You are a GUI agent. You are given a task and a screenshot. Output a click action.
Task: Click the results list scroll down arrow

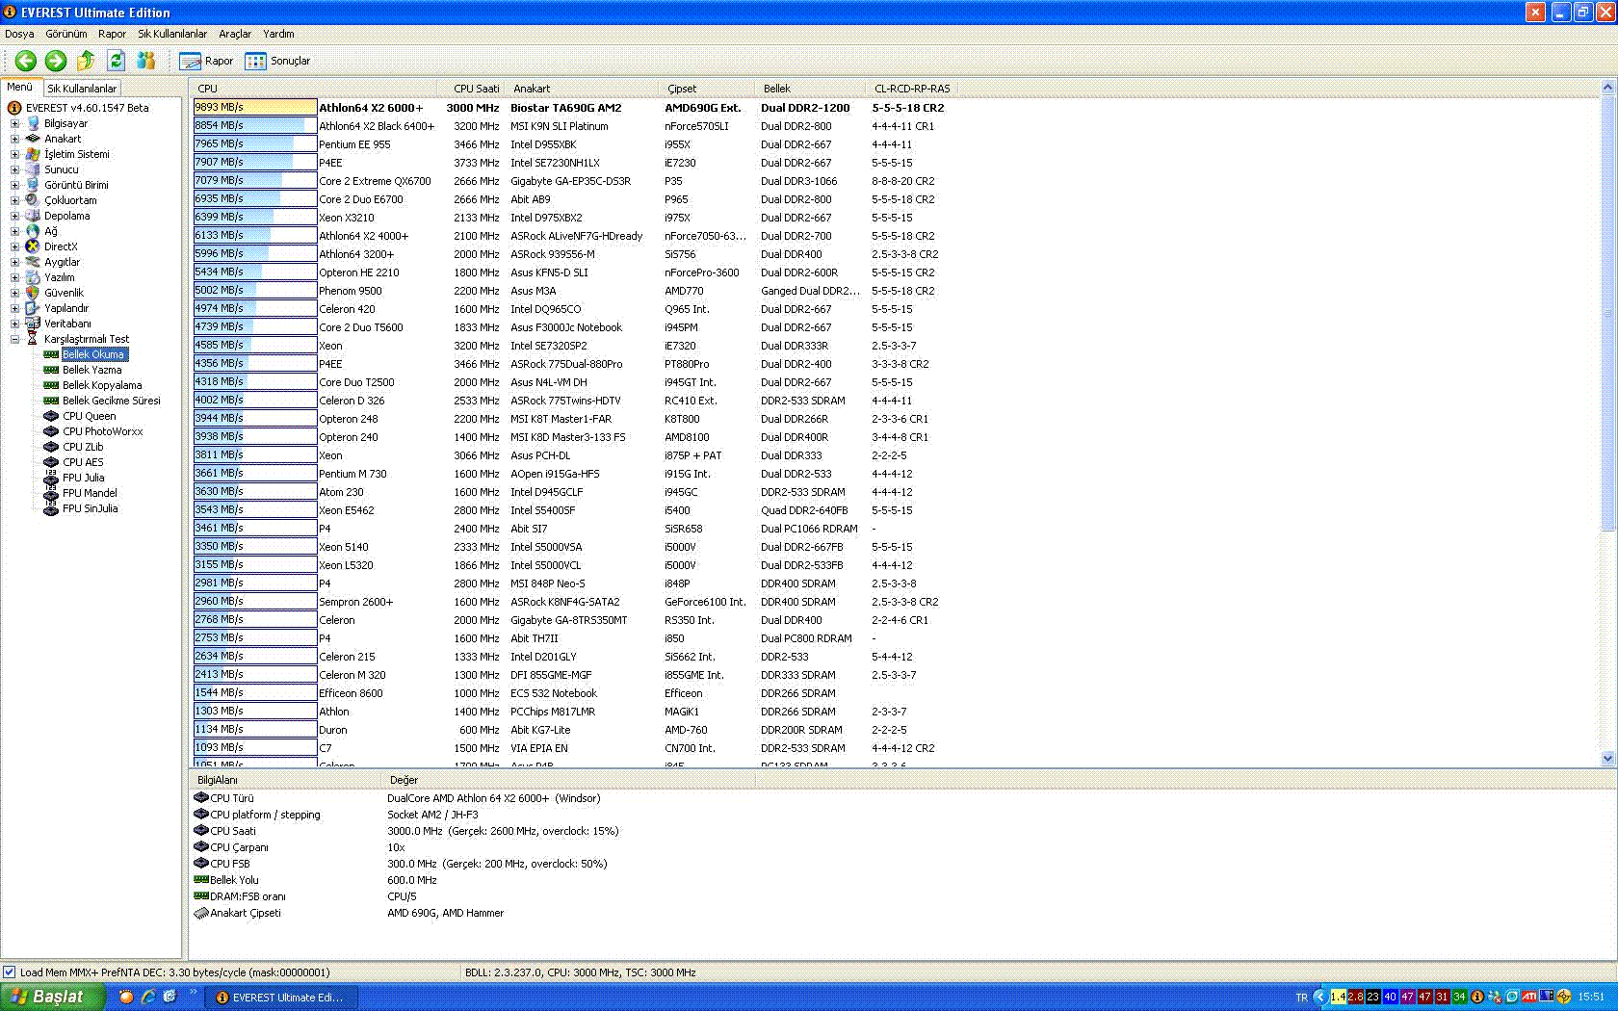coord(1607,759)
